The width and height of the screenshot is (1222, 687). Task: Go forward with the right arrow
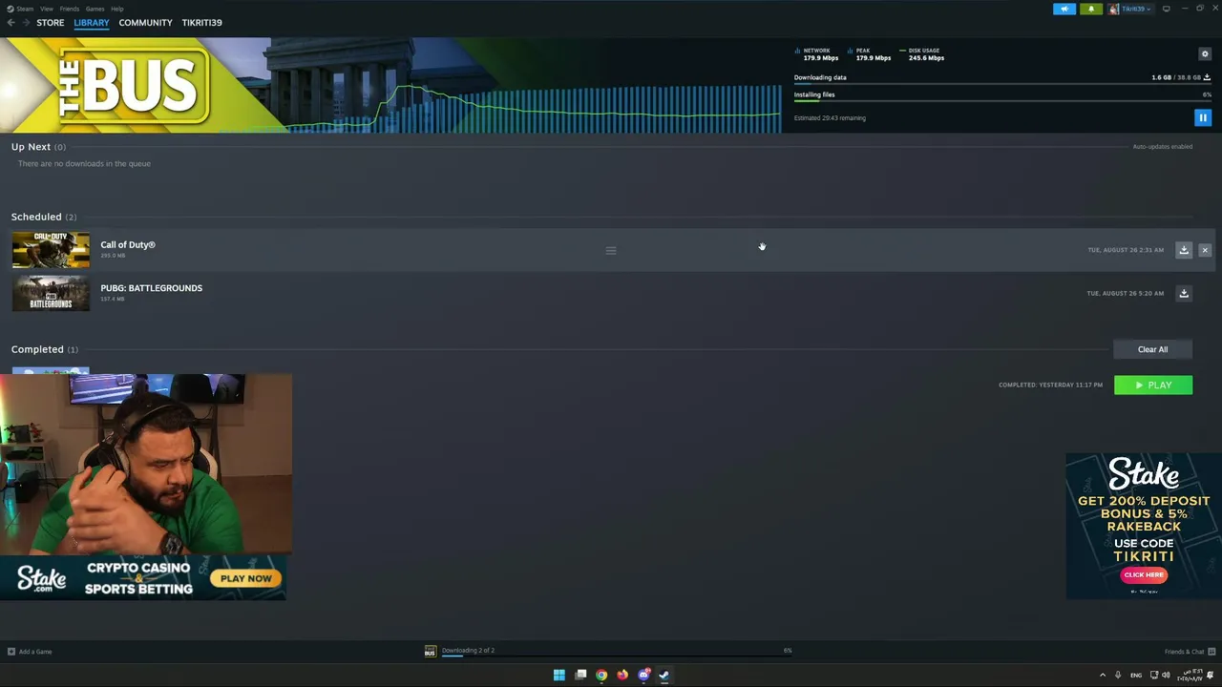pos(26,22)
